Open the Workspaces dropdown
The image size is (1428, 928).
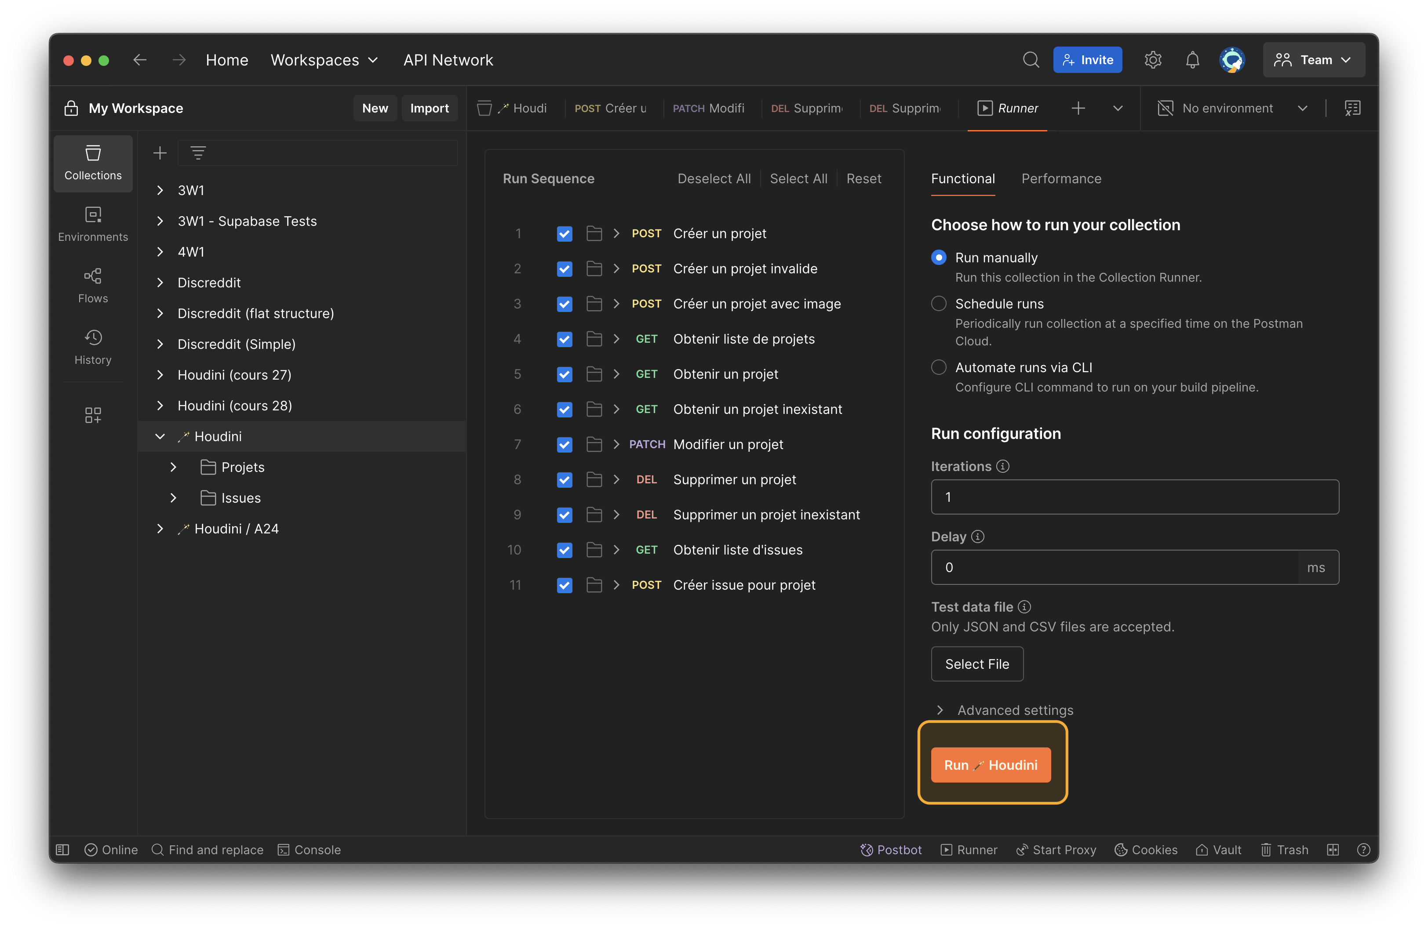[324, 60]
